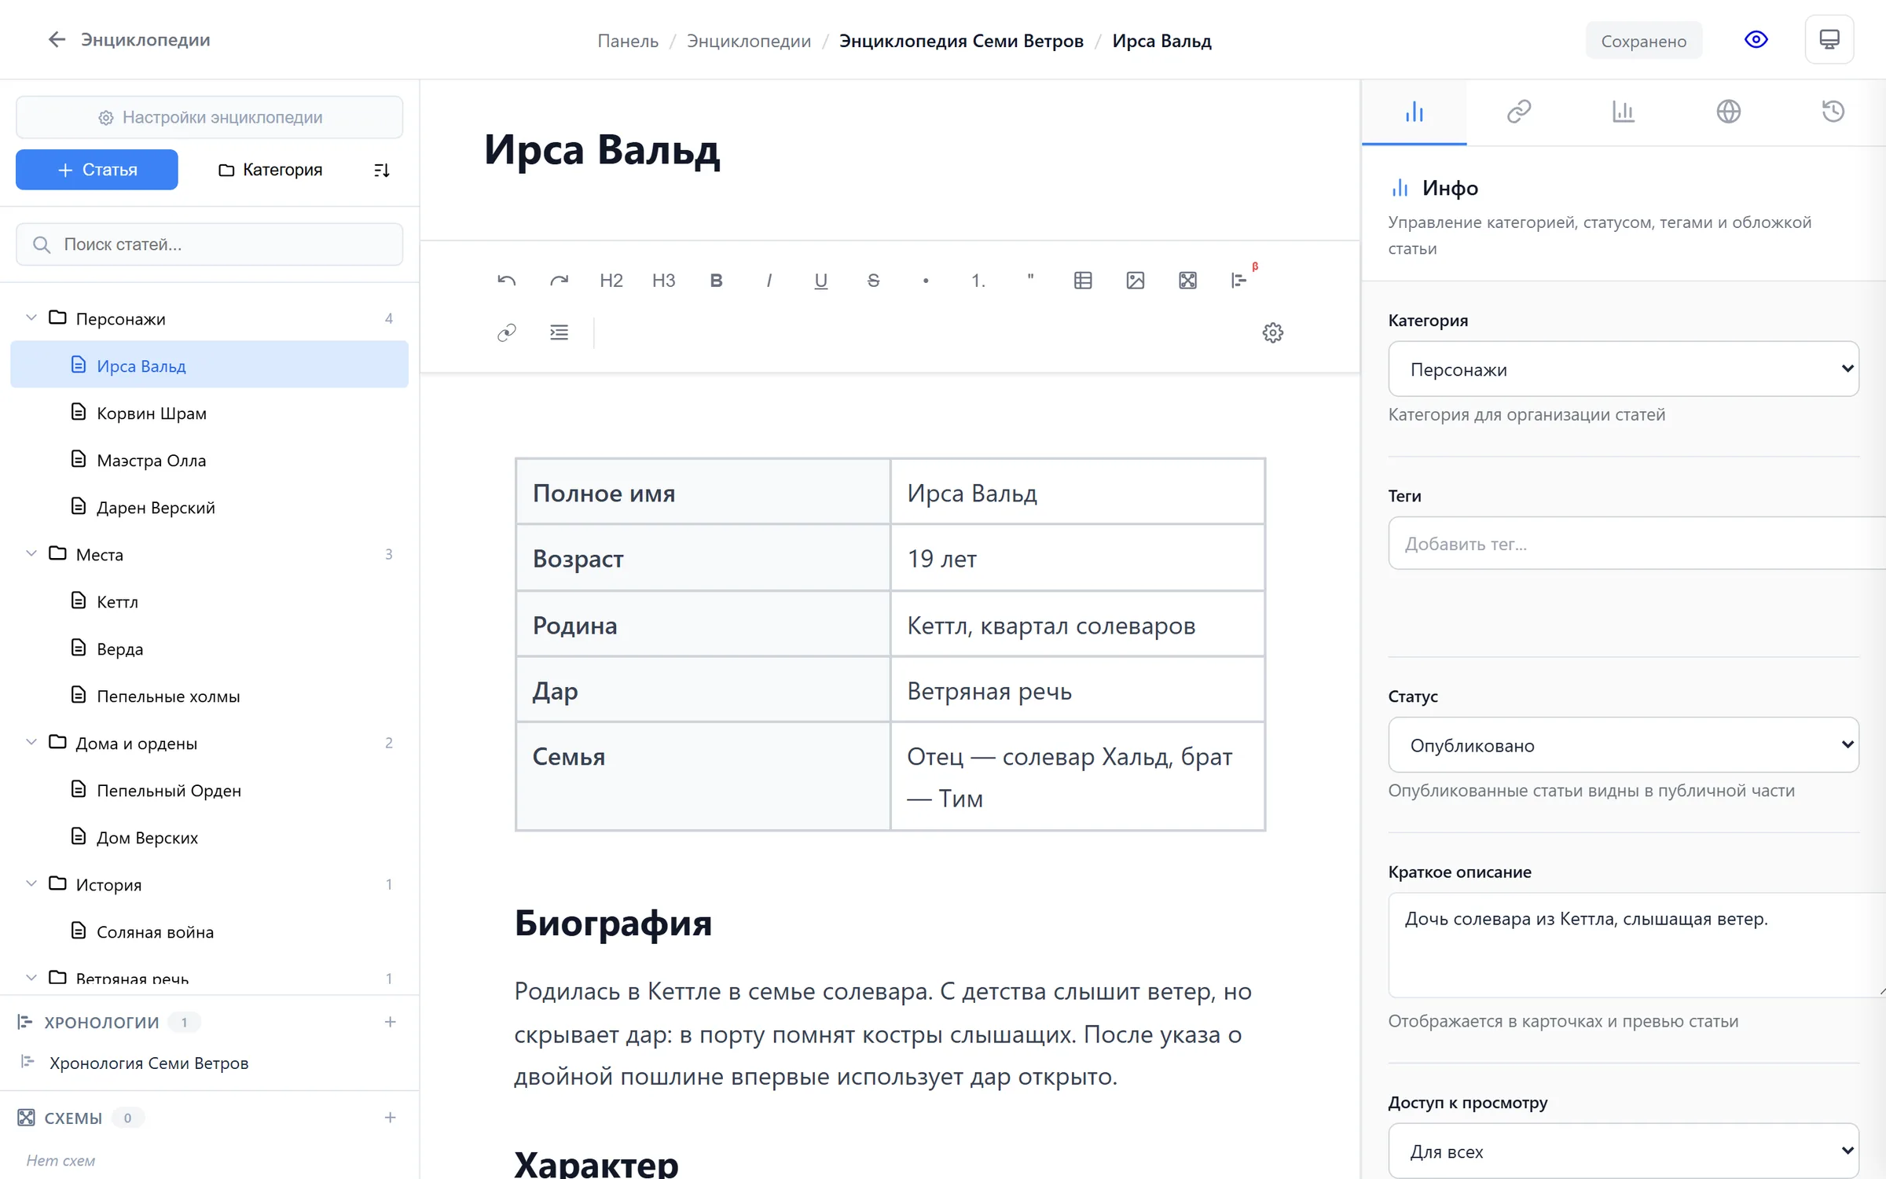Apply strikethrough formatting
Screen dimensions: 1886x1179
click(873, 281)
